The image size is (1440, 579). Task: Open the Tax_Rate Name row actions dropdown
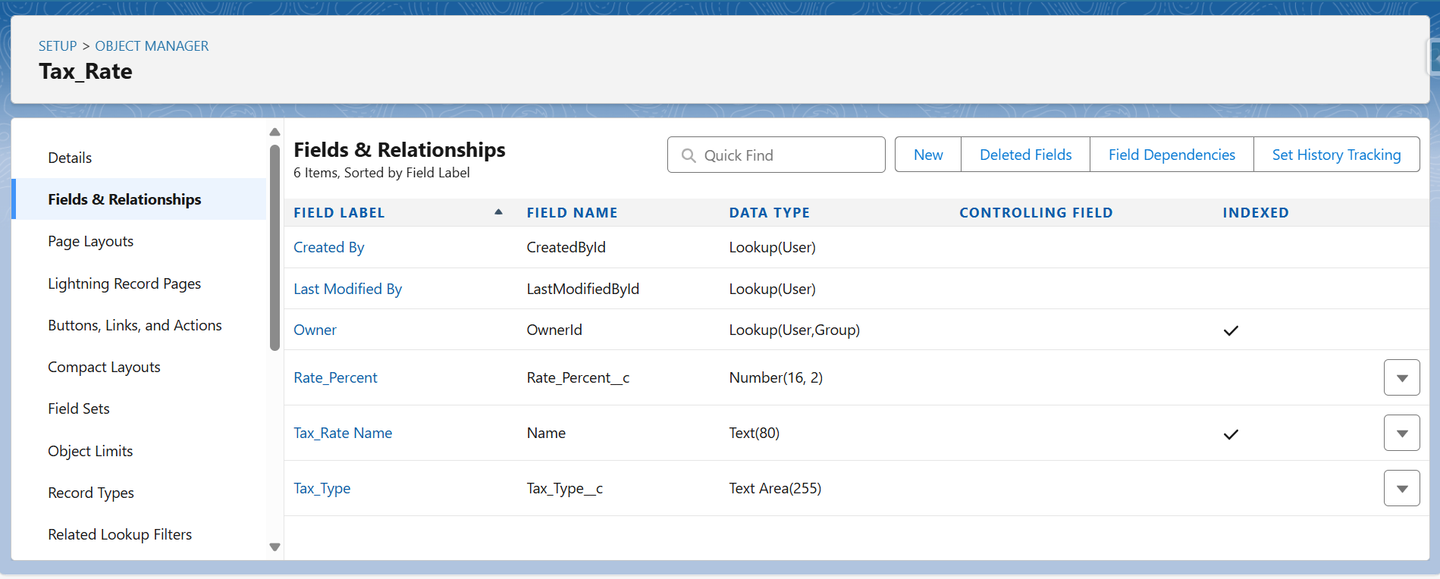tap(1401, 433)
